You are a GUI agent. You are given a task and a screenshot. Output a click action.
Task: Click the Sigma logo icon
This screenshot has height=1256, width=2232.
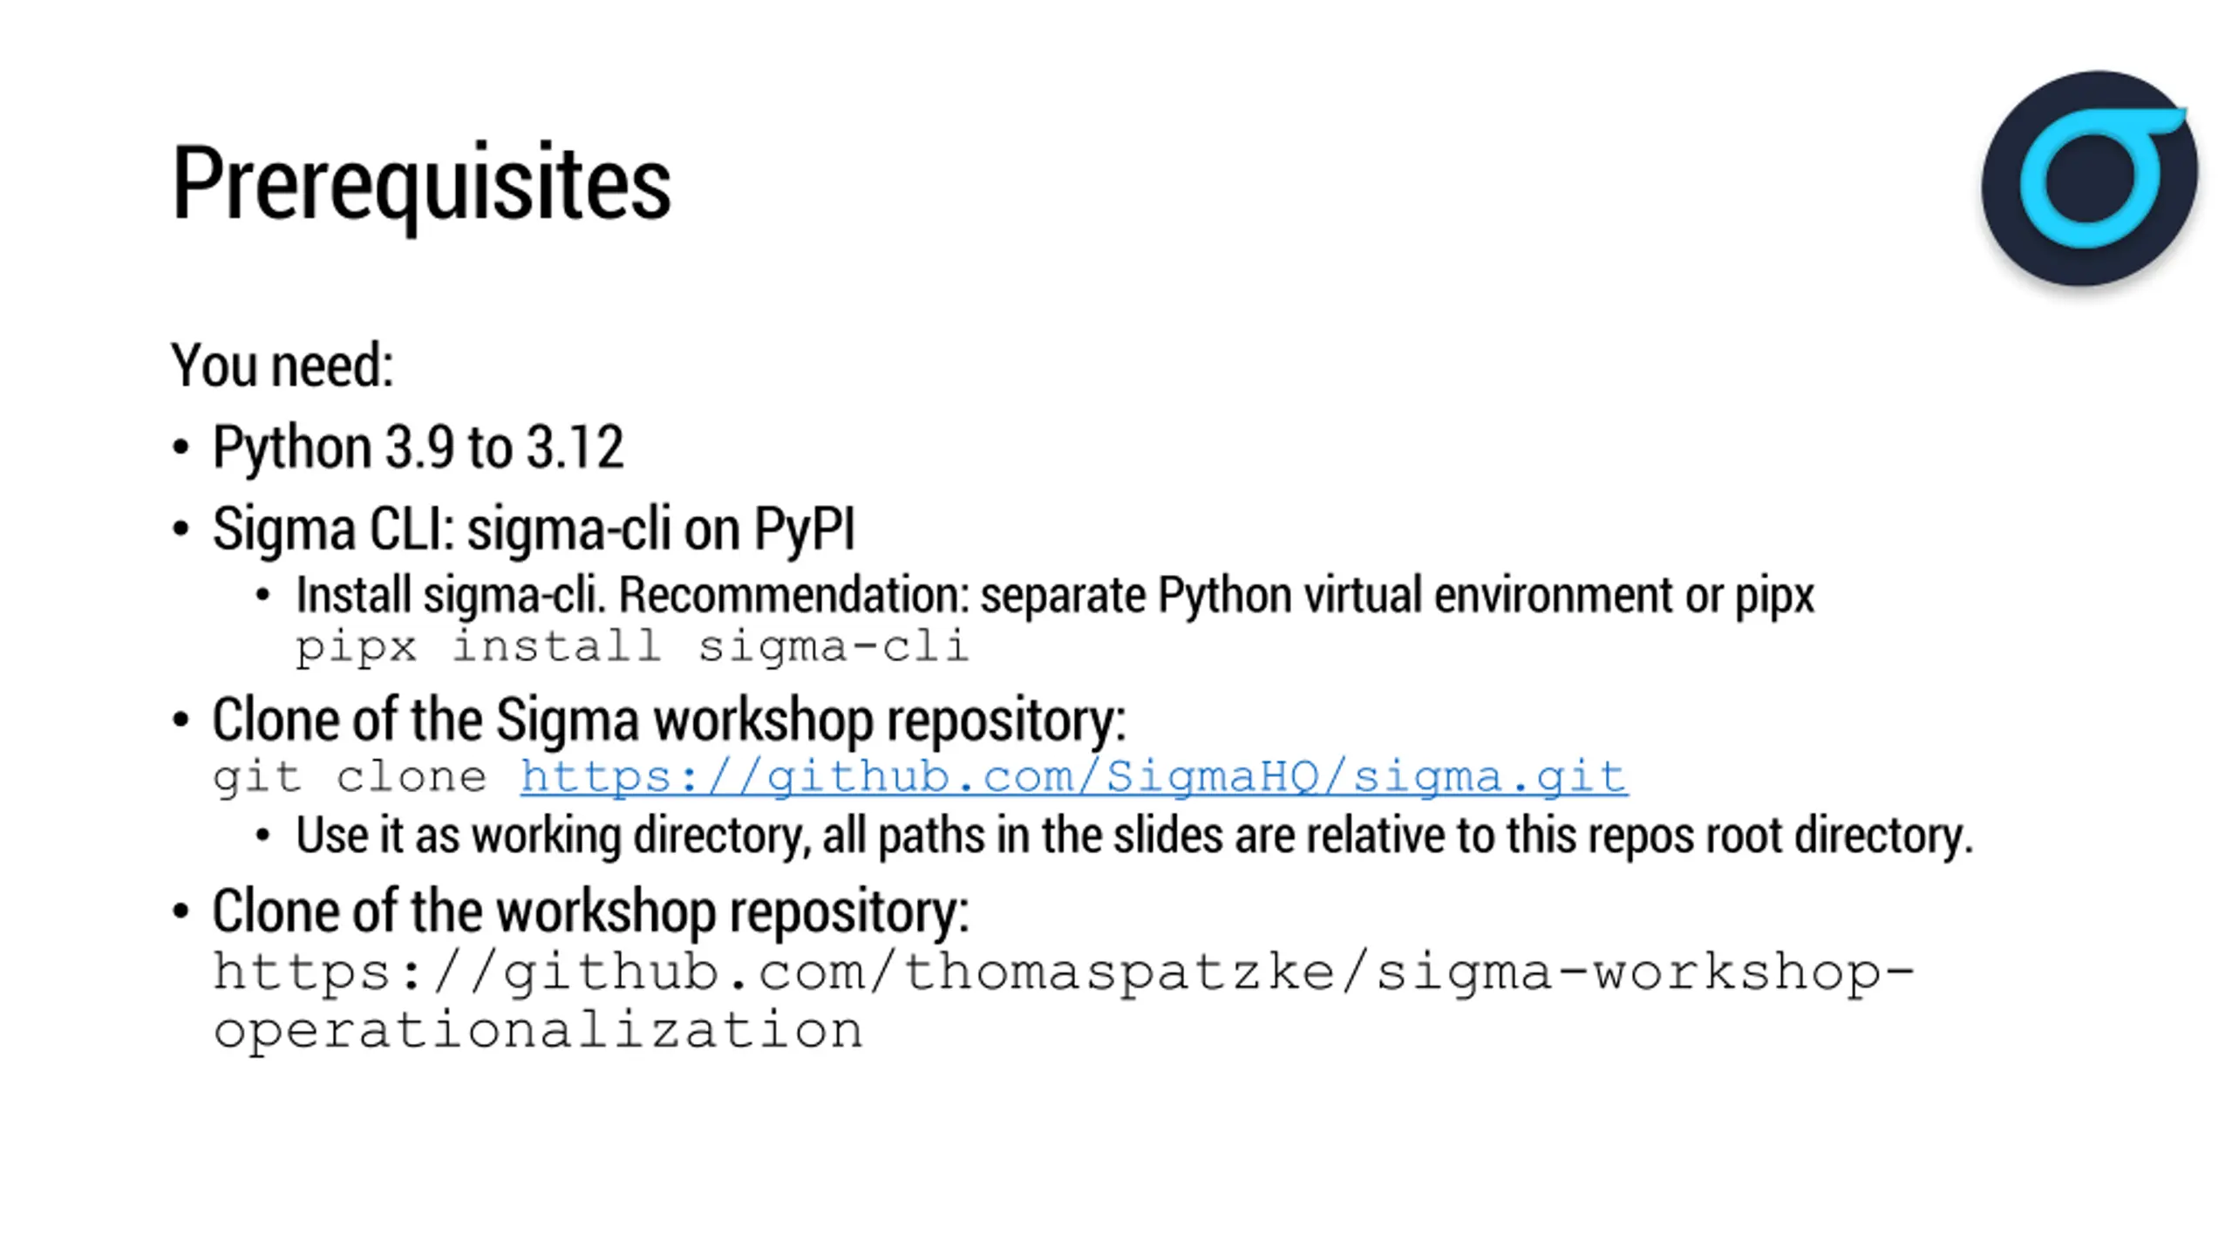[2089, 179]
